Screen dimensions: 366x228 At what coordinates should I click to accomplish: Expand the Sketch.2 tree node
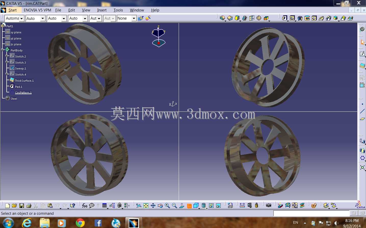(x=7, y=56)
